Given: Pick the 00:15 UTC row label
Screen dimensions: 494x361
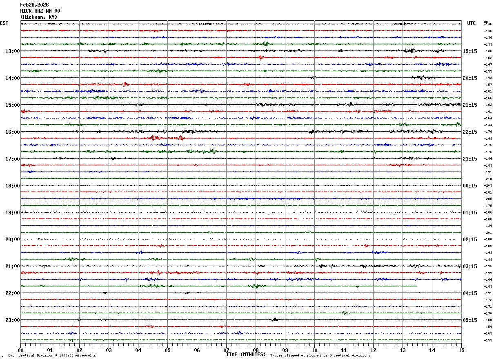Looking at the screenshot, I should tap(470, 186).
